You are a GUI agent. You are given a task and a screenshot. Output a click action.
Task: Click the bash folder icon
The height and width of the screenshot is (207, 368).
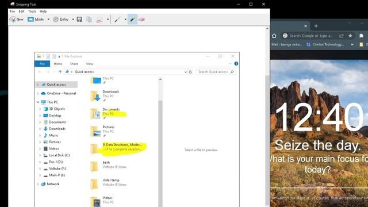click(94, 167)
